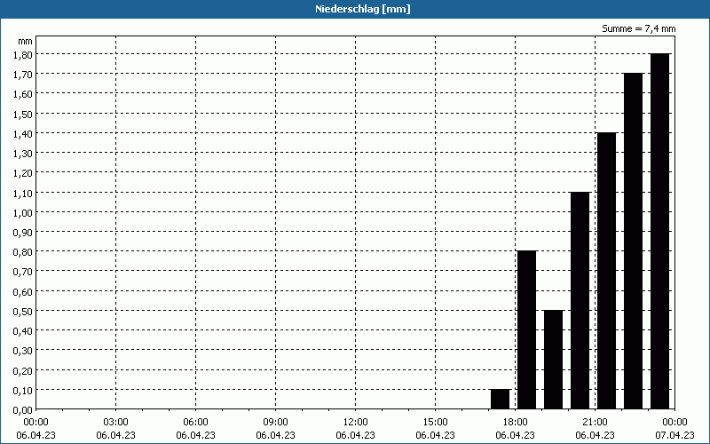Image resolution: width=710 pixels, height=444 pixels.
Task: Select the 03:00 time label
Action: 116,423
